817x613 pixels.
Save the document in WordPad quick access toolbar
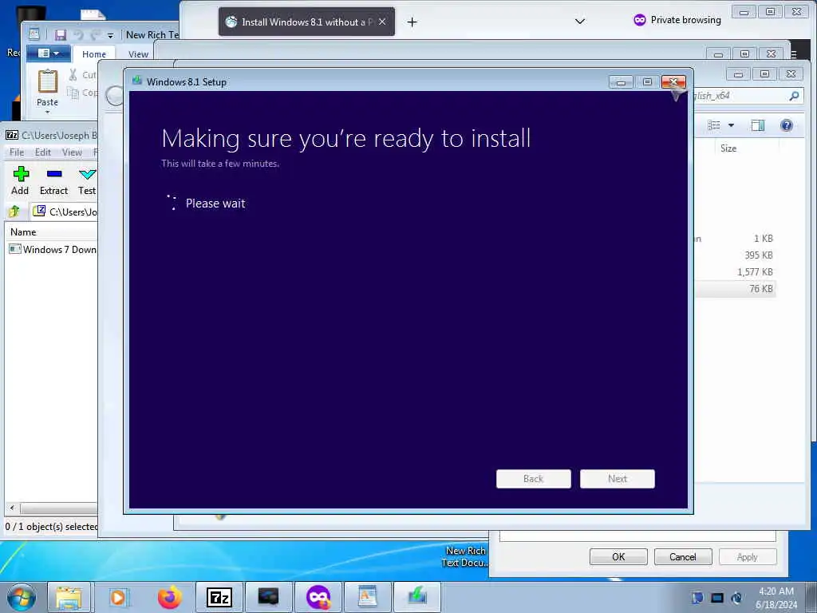61,35
